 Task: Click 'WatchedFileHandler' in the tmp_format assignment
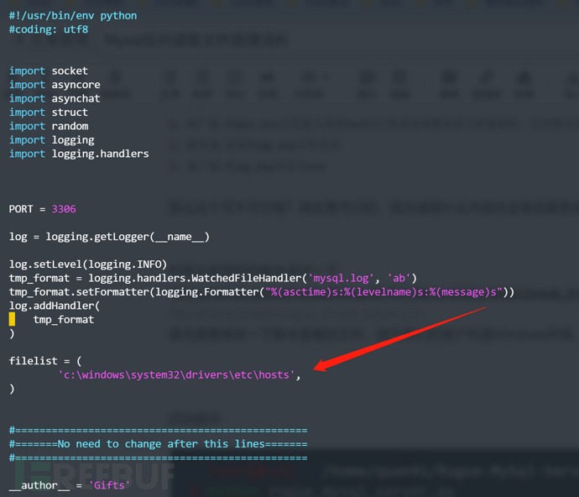click(247, 278)
